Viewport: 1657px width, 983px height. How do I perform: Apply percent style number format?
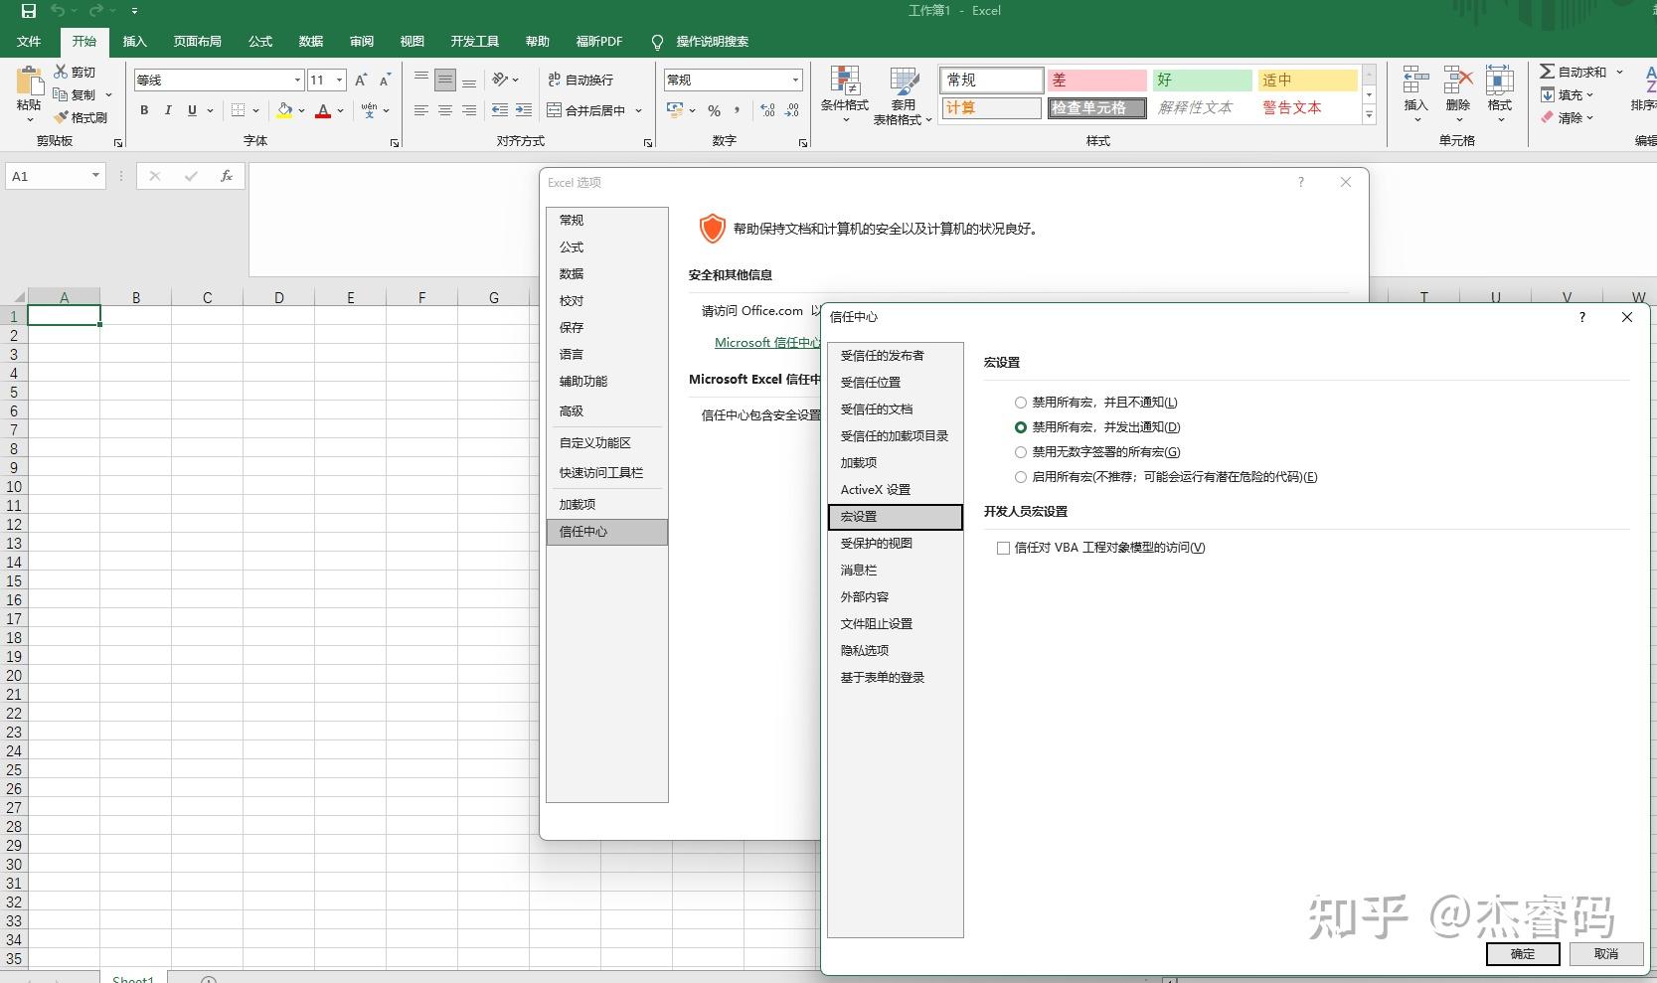(x=714, y=110)
